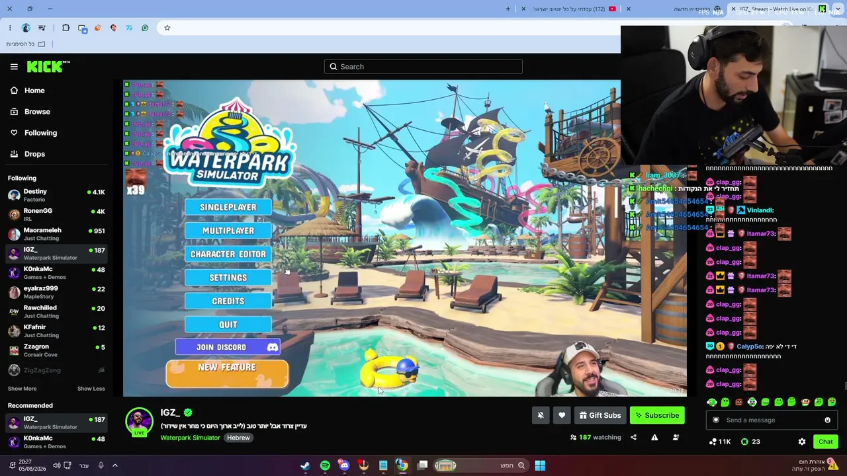This screenshot has width=847, height=476.
Task: Focus the Kick search field
Action: pos(423,67)
